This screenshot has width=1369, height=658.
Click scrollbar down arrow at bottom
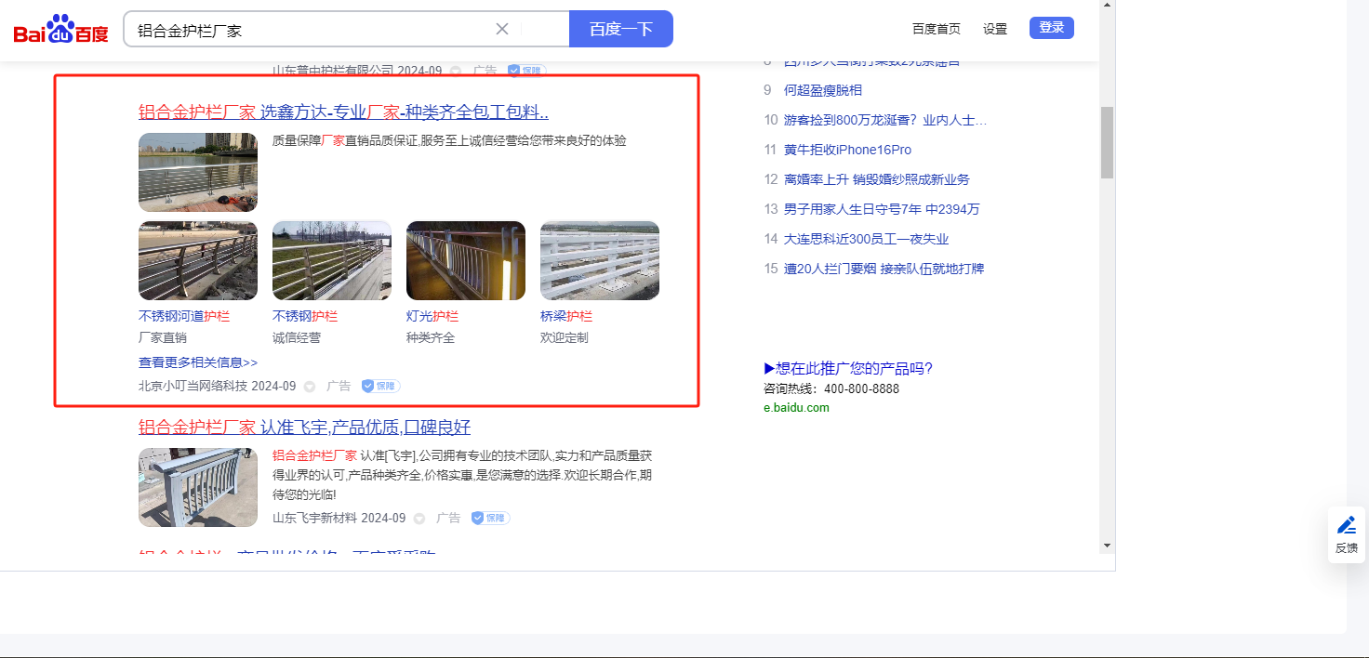coord(1107,546)
